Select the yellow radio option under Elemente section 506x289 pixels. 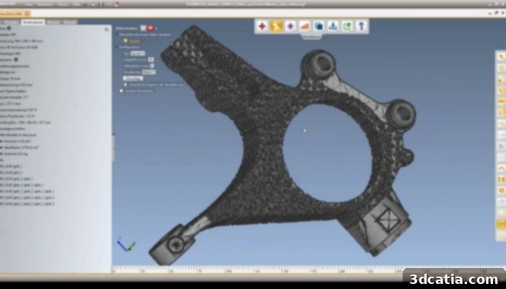coord(126,40)
